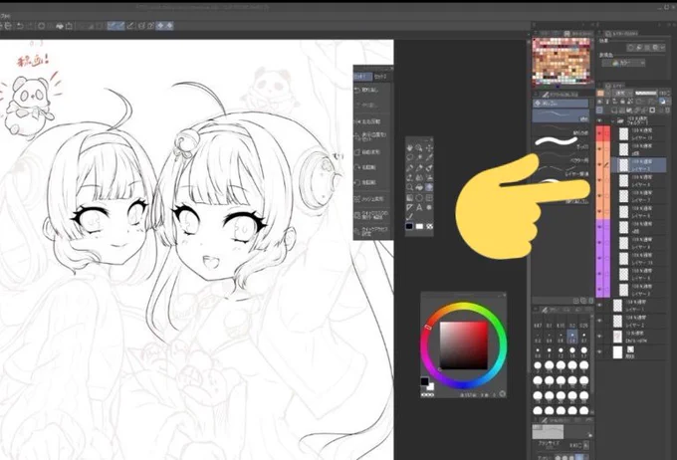
Task: Select the gradient sub tool group tab
Action: pos(560,104)
